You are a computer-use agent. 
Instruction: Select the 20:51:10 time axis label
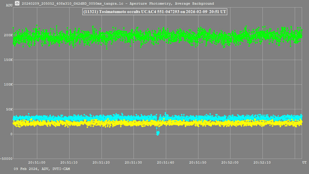[69, 163]
